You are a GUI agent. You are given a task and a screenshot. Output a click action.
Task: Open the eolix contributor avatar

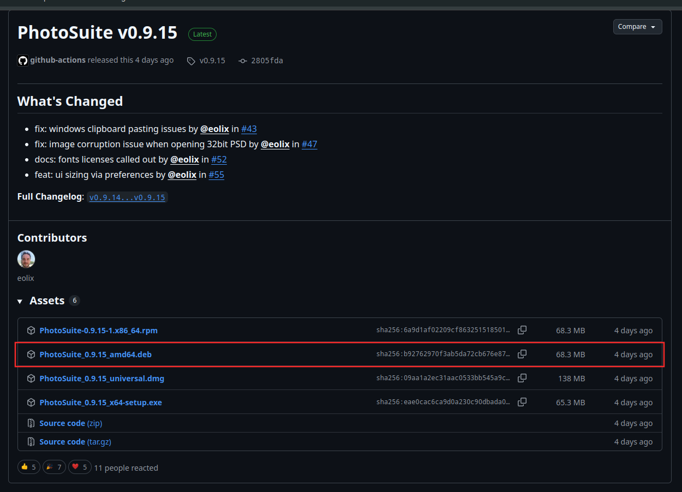tap(26, 259)
